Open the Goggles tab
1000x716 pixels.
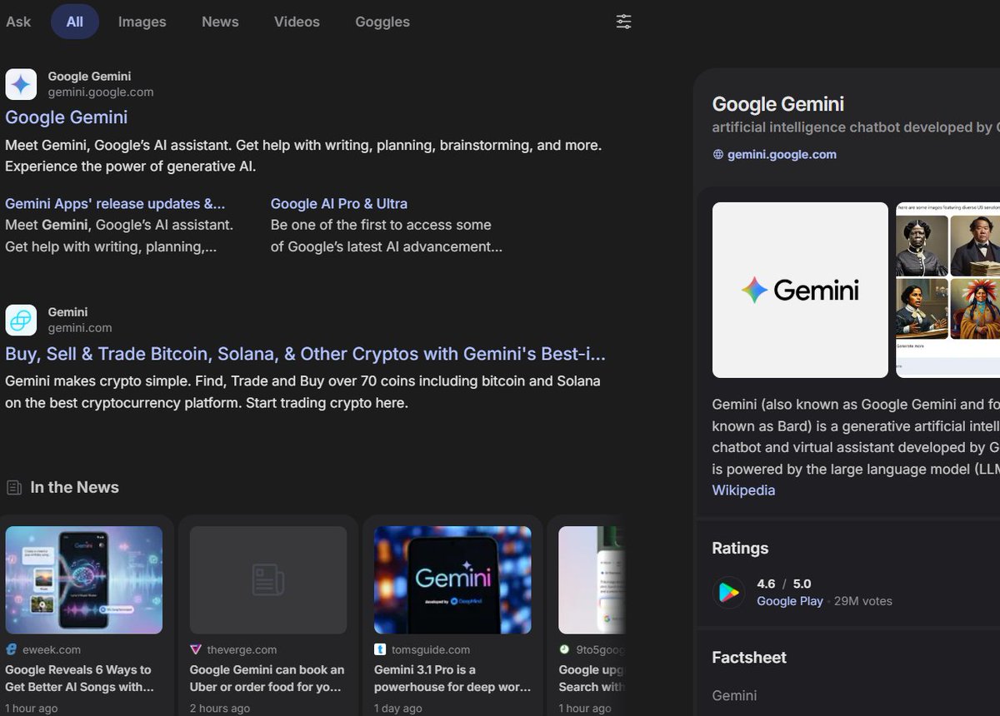click(382, 22)
